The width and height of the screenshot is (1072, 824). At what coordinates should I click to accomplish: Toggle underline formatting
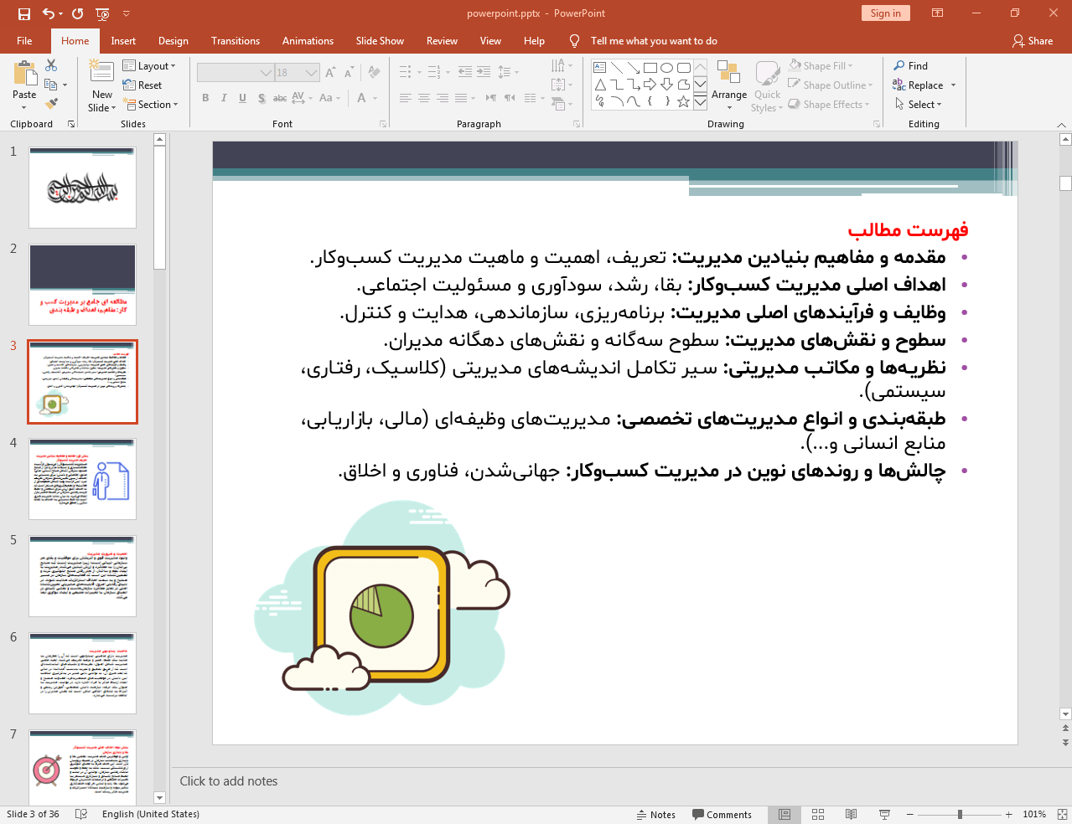242,98
